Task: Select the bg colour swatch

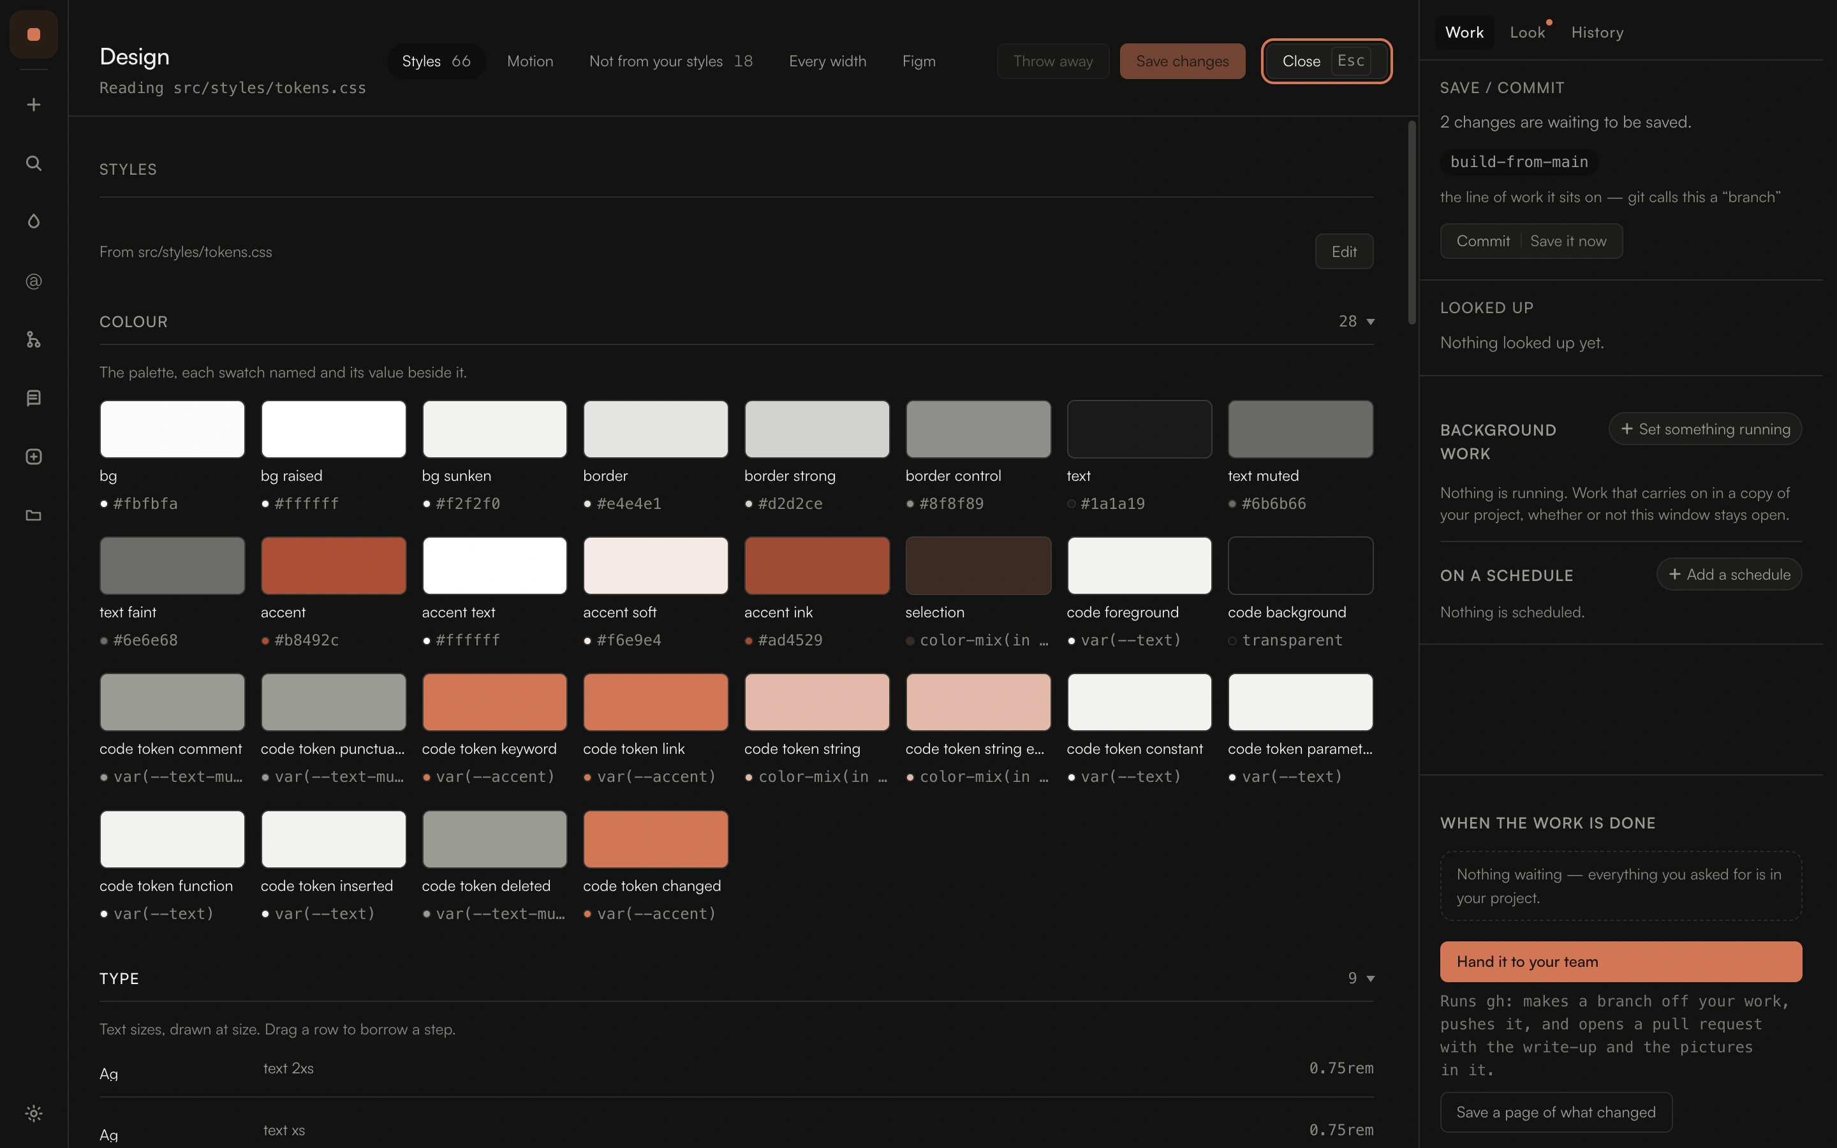Action: pyautogui.click(x=172, y=430)
